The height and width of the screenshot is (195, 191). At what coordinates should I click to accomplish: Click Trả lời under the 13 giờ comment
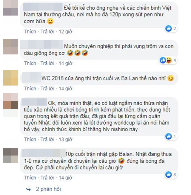(x=47, y=139)
